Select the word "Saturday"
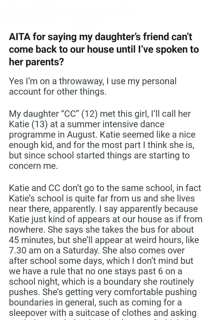 (80, 250)
